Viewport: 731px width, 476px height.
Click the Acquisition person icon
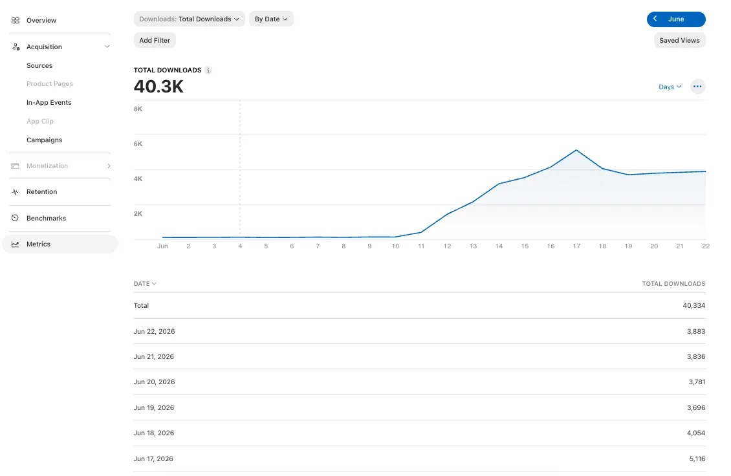point(16,47)
